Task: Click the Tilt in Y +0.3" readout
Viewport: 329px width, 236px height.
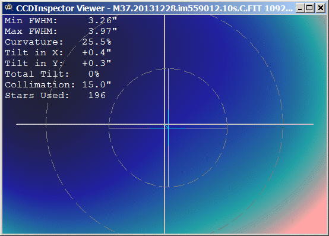Action: click(97, 63)
